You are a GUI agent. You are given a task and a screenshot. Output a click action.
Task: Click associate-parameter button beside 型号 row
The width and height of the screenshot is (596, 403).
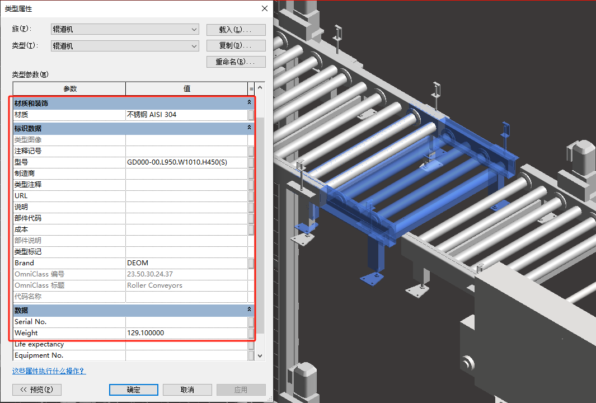click(x=251, y=162)
